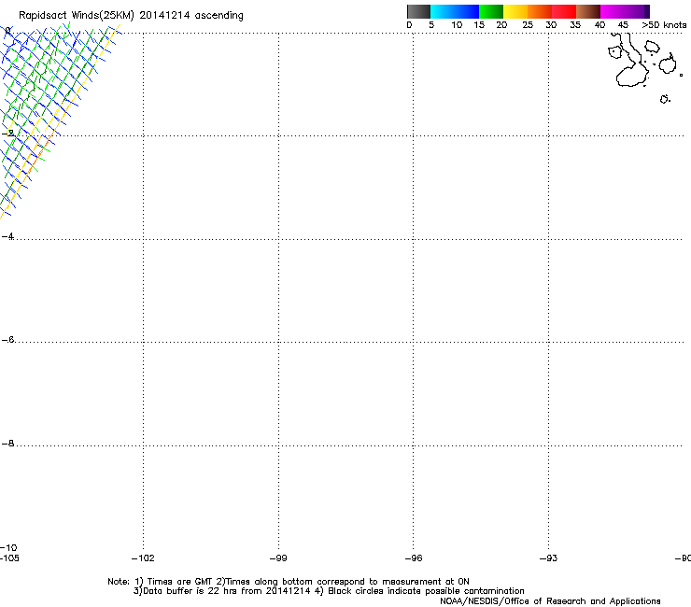Screen dimensions: 691x607
Task: Click the latitude label '-8'
Action: [7, 444]
